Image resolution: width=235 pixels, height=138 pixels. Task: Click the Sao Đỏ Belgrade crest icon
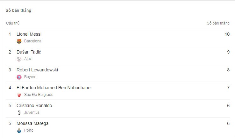tap(19, 95)
